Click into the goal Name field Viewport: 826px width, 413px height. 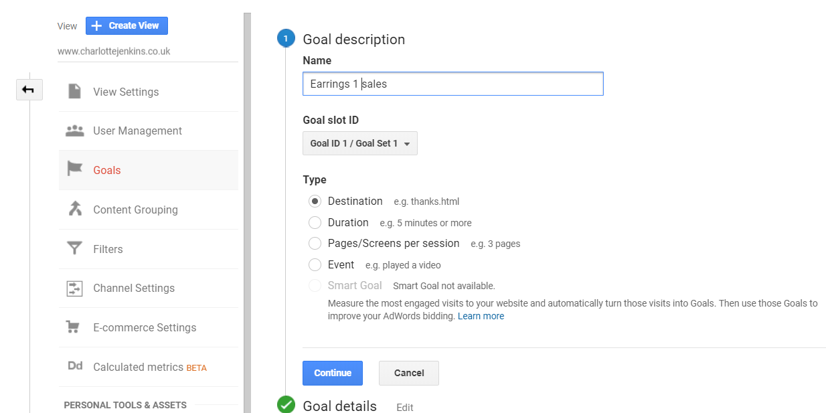453,84
